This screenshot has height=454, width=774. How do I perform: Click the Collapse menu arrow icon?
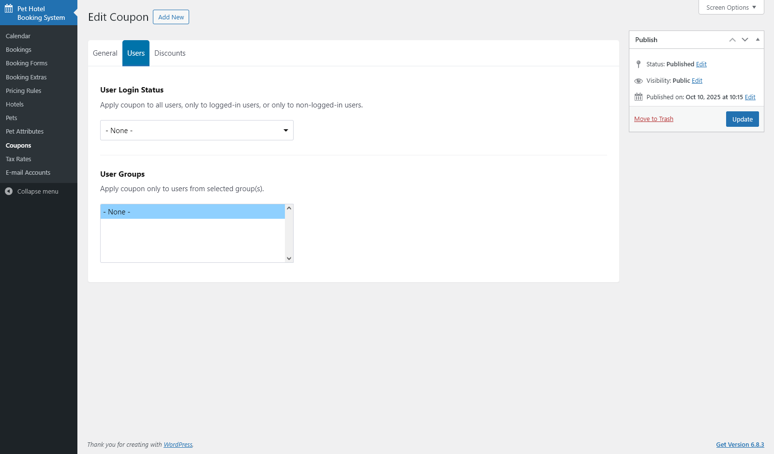9,191
